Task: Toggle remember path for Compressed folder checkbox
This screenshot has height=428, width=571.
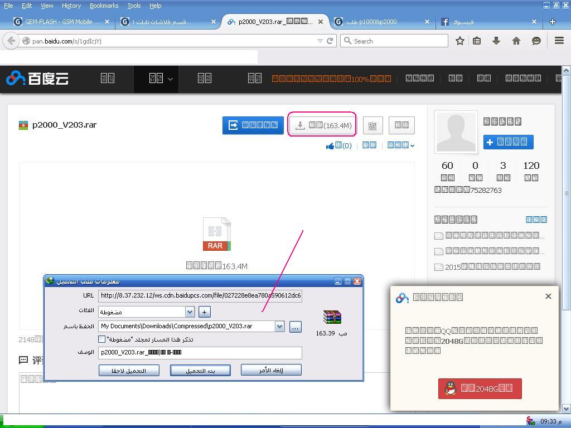Action: click(102, 339)
